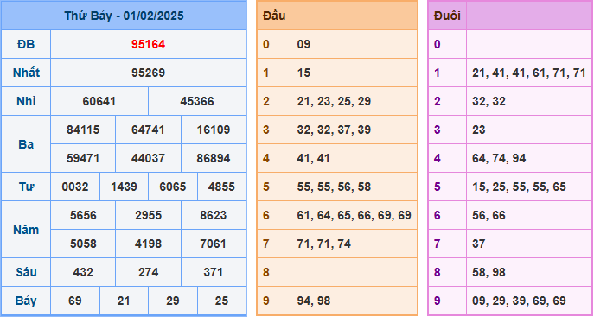Viewport: 594px width, 317px height.
Task: Select Đuôi row 9 values 09, 29, 39, 69, 69
Action: click(519, 301)
